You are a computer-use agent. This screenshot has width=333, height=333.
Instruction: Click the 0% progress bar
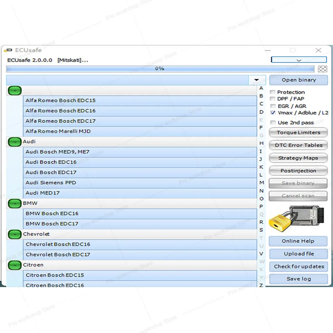[160, 69]
